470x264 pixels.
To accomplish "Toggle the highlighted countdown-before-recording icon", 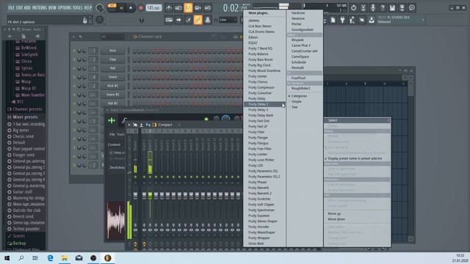I will tap(188, 8).
